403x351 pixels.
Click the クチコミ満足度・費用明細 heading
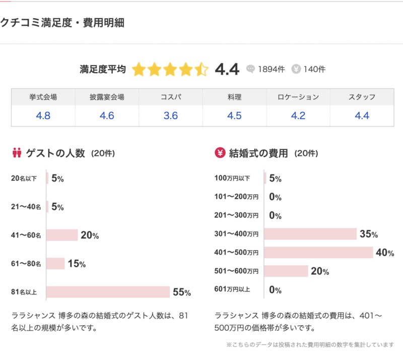(x=62, y=23)
